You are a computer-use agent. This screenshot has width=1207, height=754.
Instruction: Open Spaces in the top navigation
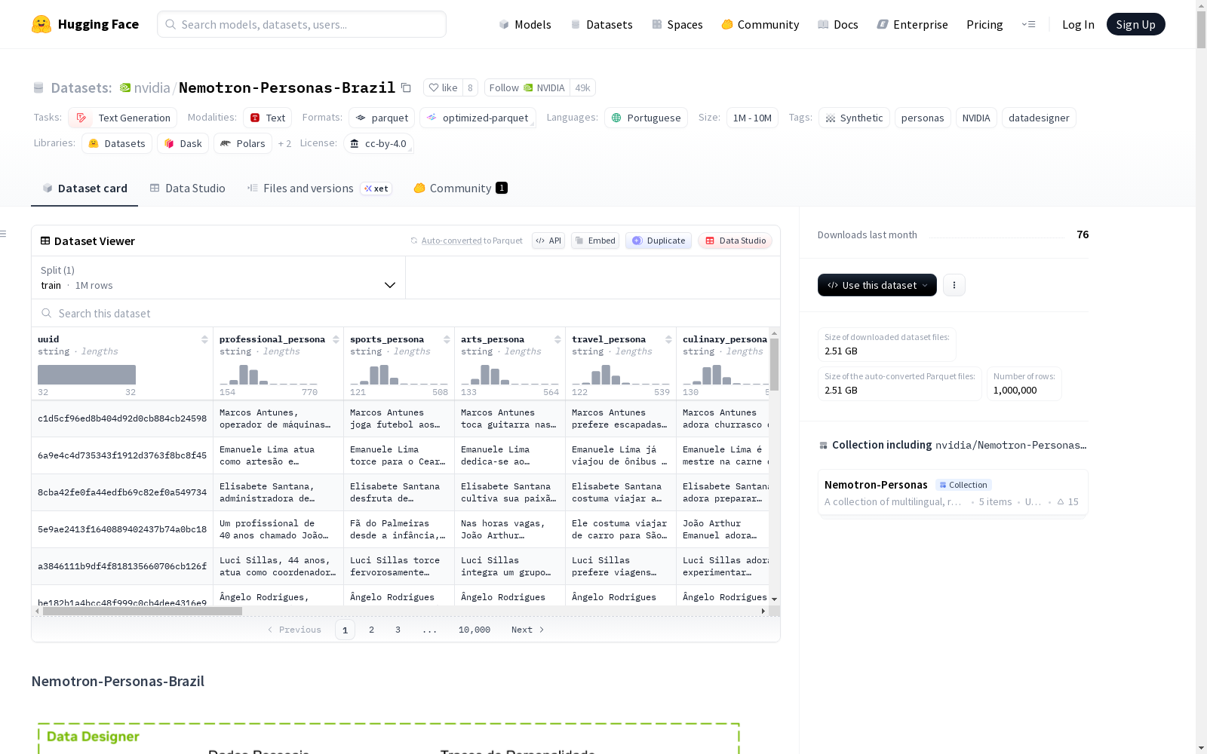pos(677,24)
